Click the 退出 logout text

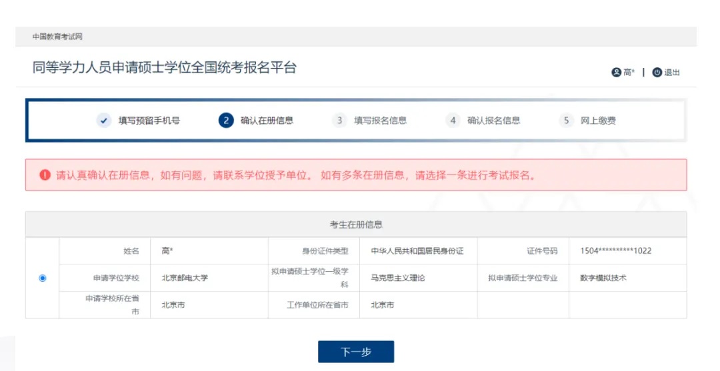coord(672,73)
